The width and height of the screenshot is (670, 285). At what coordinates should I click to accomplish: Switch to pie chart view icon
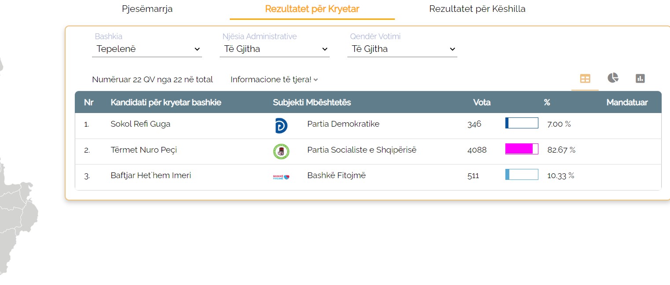[613, 78]
